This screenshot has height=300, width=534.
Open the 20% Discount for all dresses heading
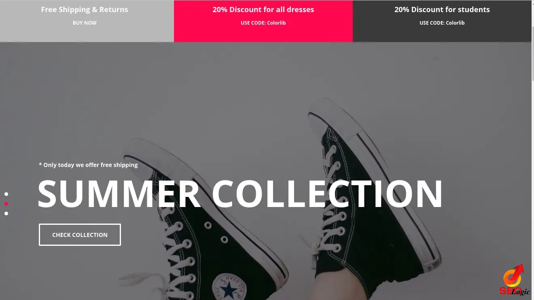(263, 10)
